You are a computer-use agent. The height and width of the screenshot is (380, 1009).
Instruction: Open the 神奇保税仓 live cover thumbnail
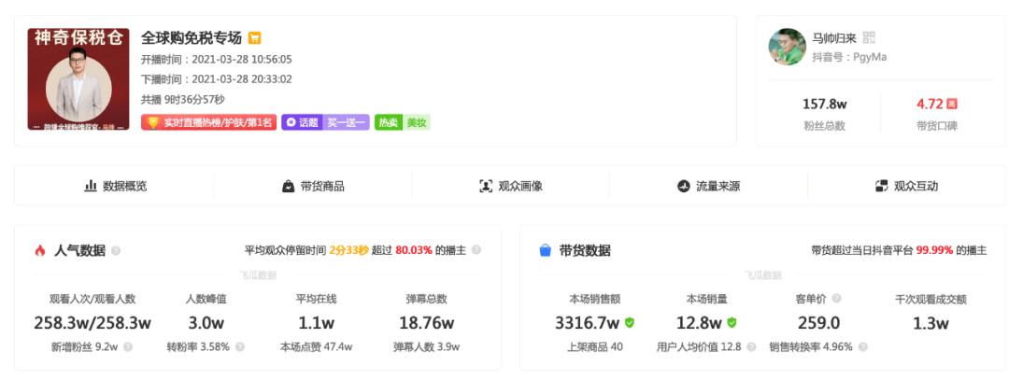pyautogui.click(x=78, y=79)
